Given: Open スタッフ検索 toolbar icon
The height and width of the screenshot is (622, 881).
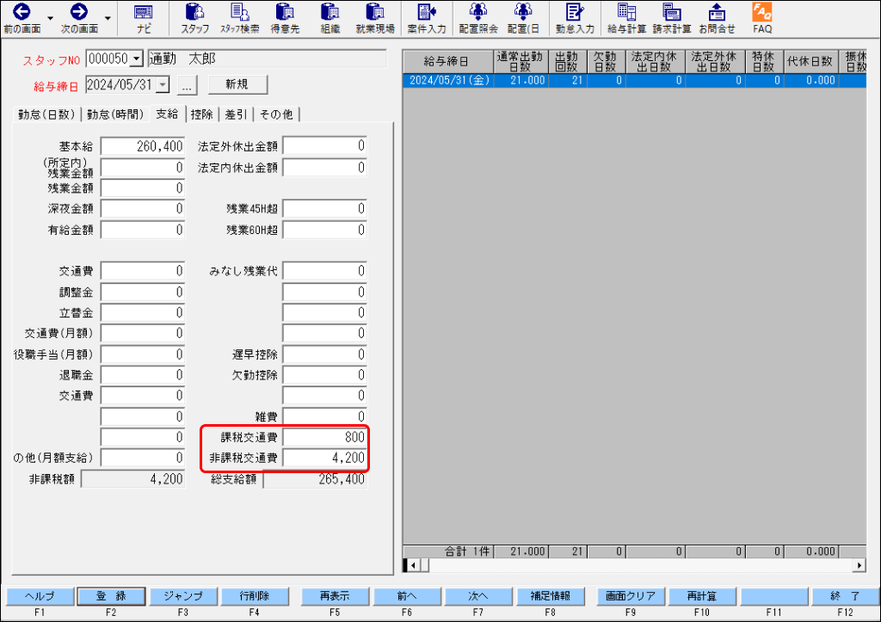Looking at the screenshot, I should [x=240, y=18].
